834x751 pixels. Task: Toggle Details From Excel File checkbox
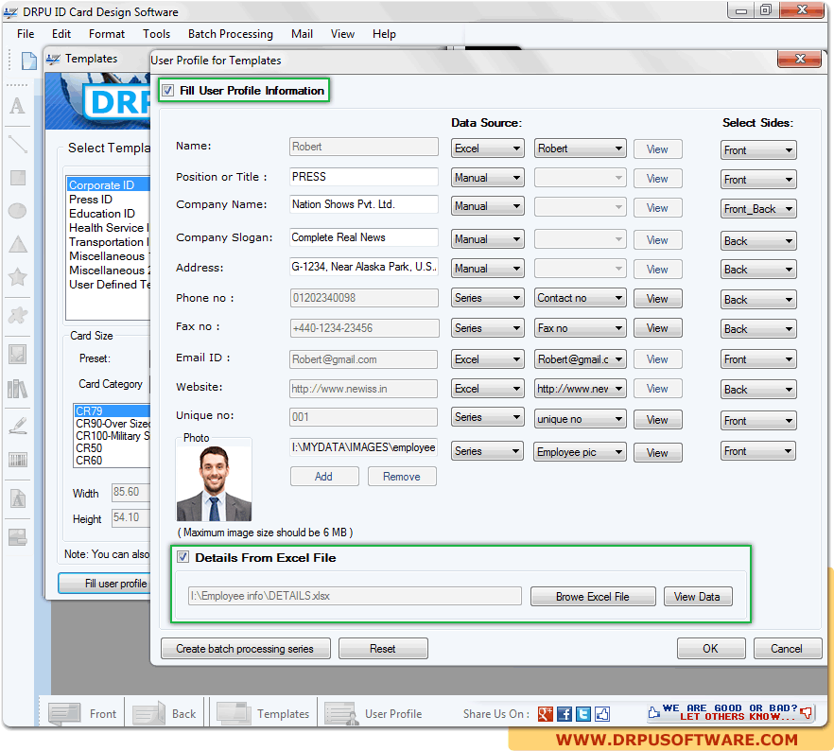tap(183, 557)
